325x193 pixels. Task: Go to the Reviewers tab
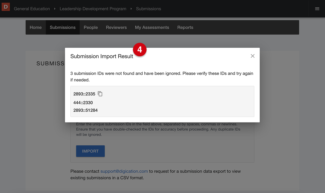116,27
